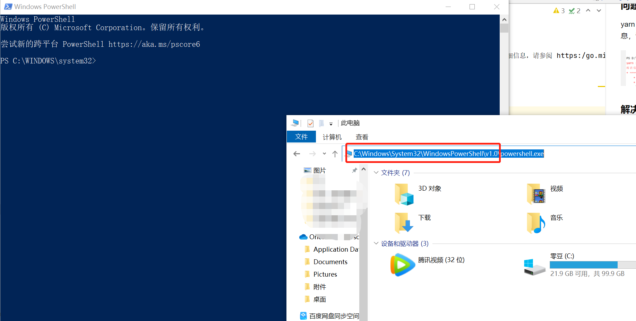Click the green typo checkmark indicator
The height and width of the screenshot is (321, 636).
click(572, 11)
